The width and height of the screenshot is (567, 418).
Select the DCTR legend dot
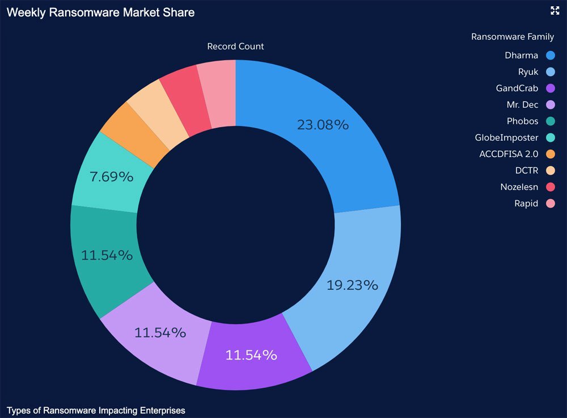550,171
